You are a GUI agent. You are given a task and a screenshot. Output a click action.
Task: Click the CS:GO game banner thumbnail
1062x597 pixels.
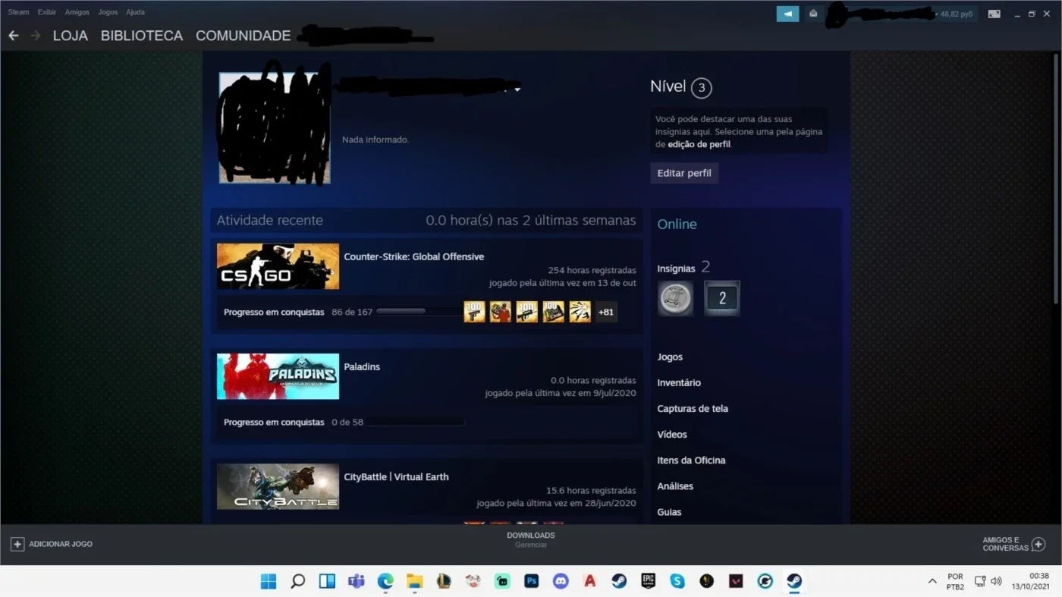click(x=278, y=266)
